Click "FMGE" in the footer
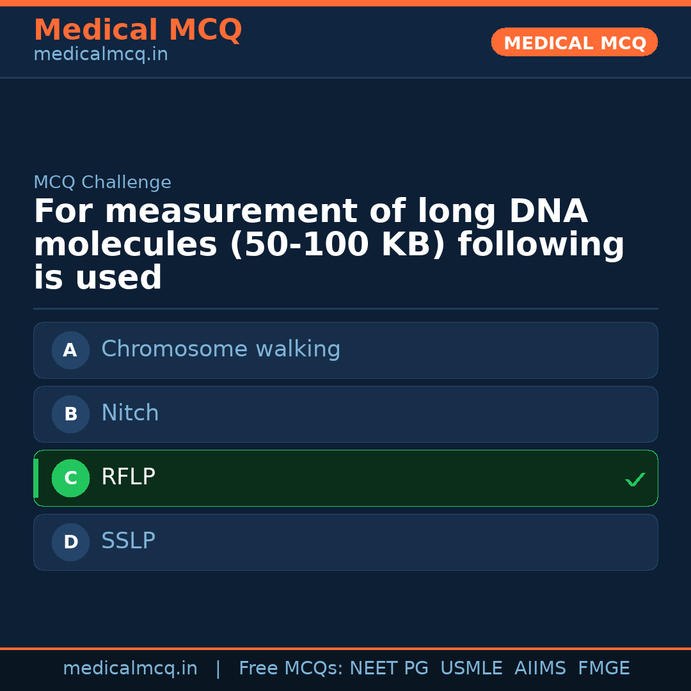 (603, 669)
